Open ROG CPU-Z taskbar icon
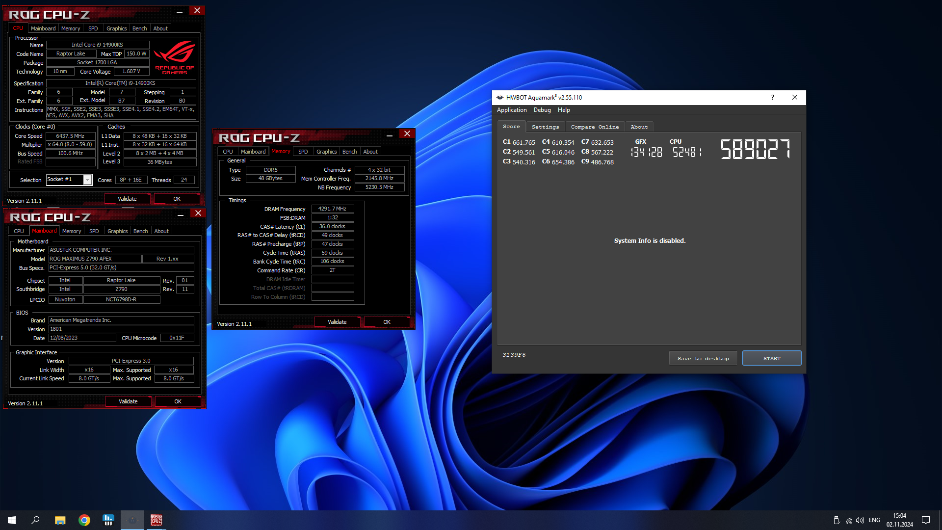Image resolution: width=942 pixels, height=530 pixels. click(157, 520)
